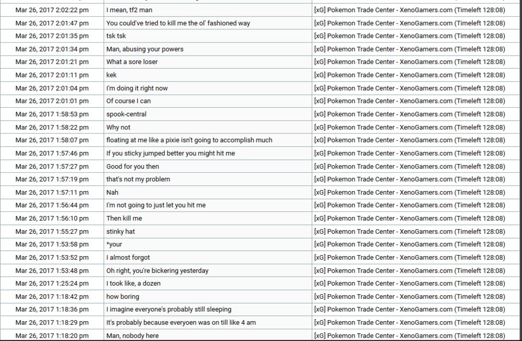Click timestamp Mar 26, 2017 1:18:29 pm
Image resolution: width=522 pixels, height=341 pixels.
[52, 323]
